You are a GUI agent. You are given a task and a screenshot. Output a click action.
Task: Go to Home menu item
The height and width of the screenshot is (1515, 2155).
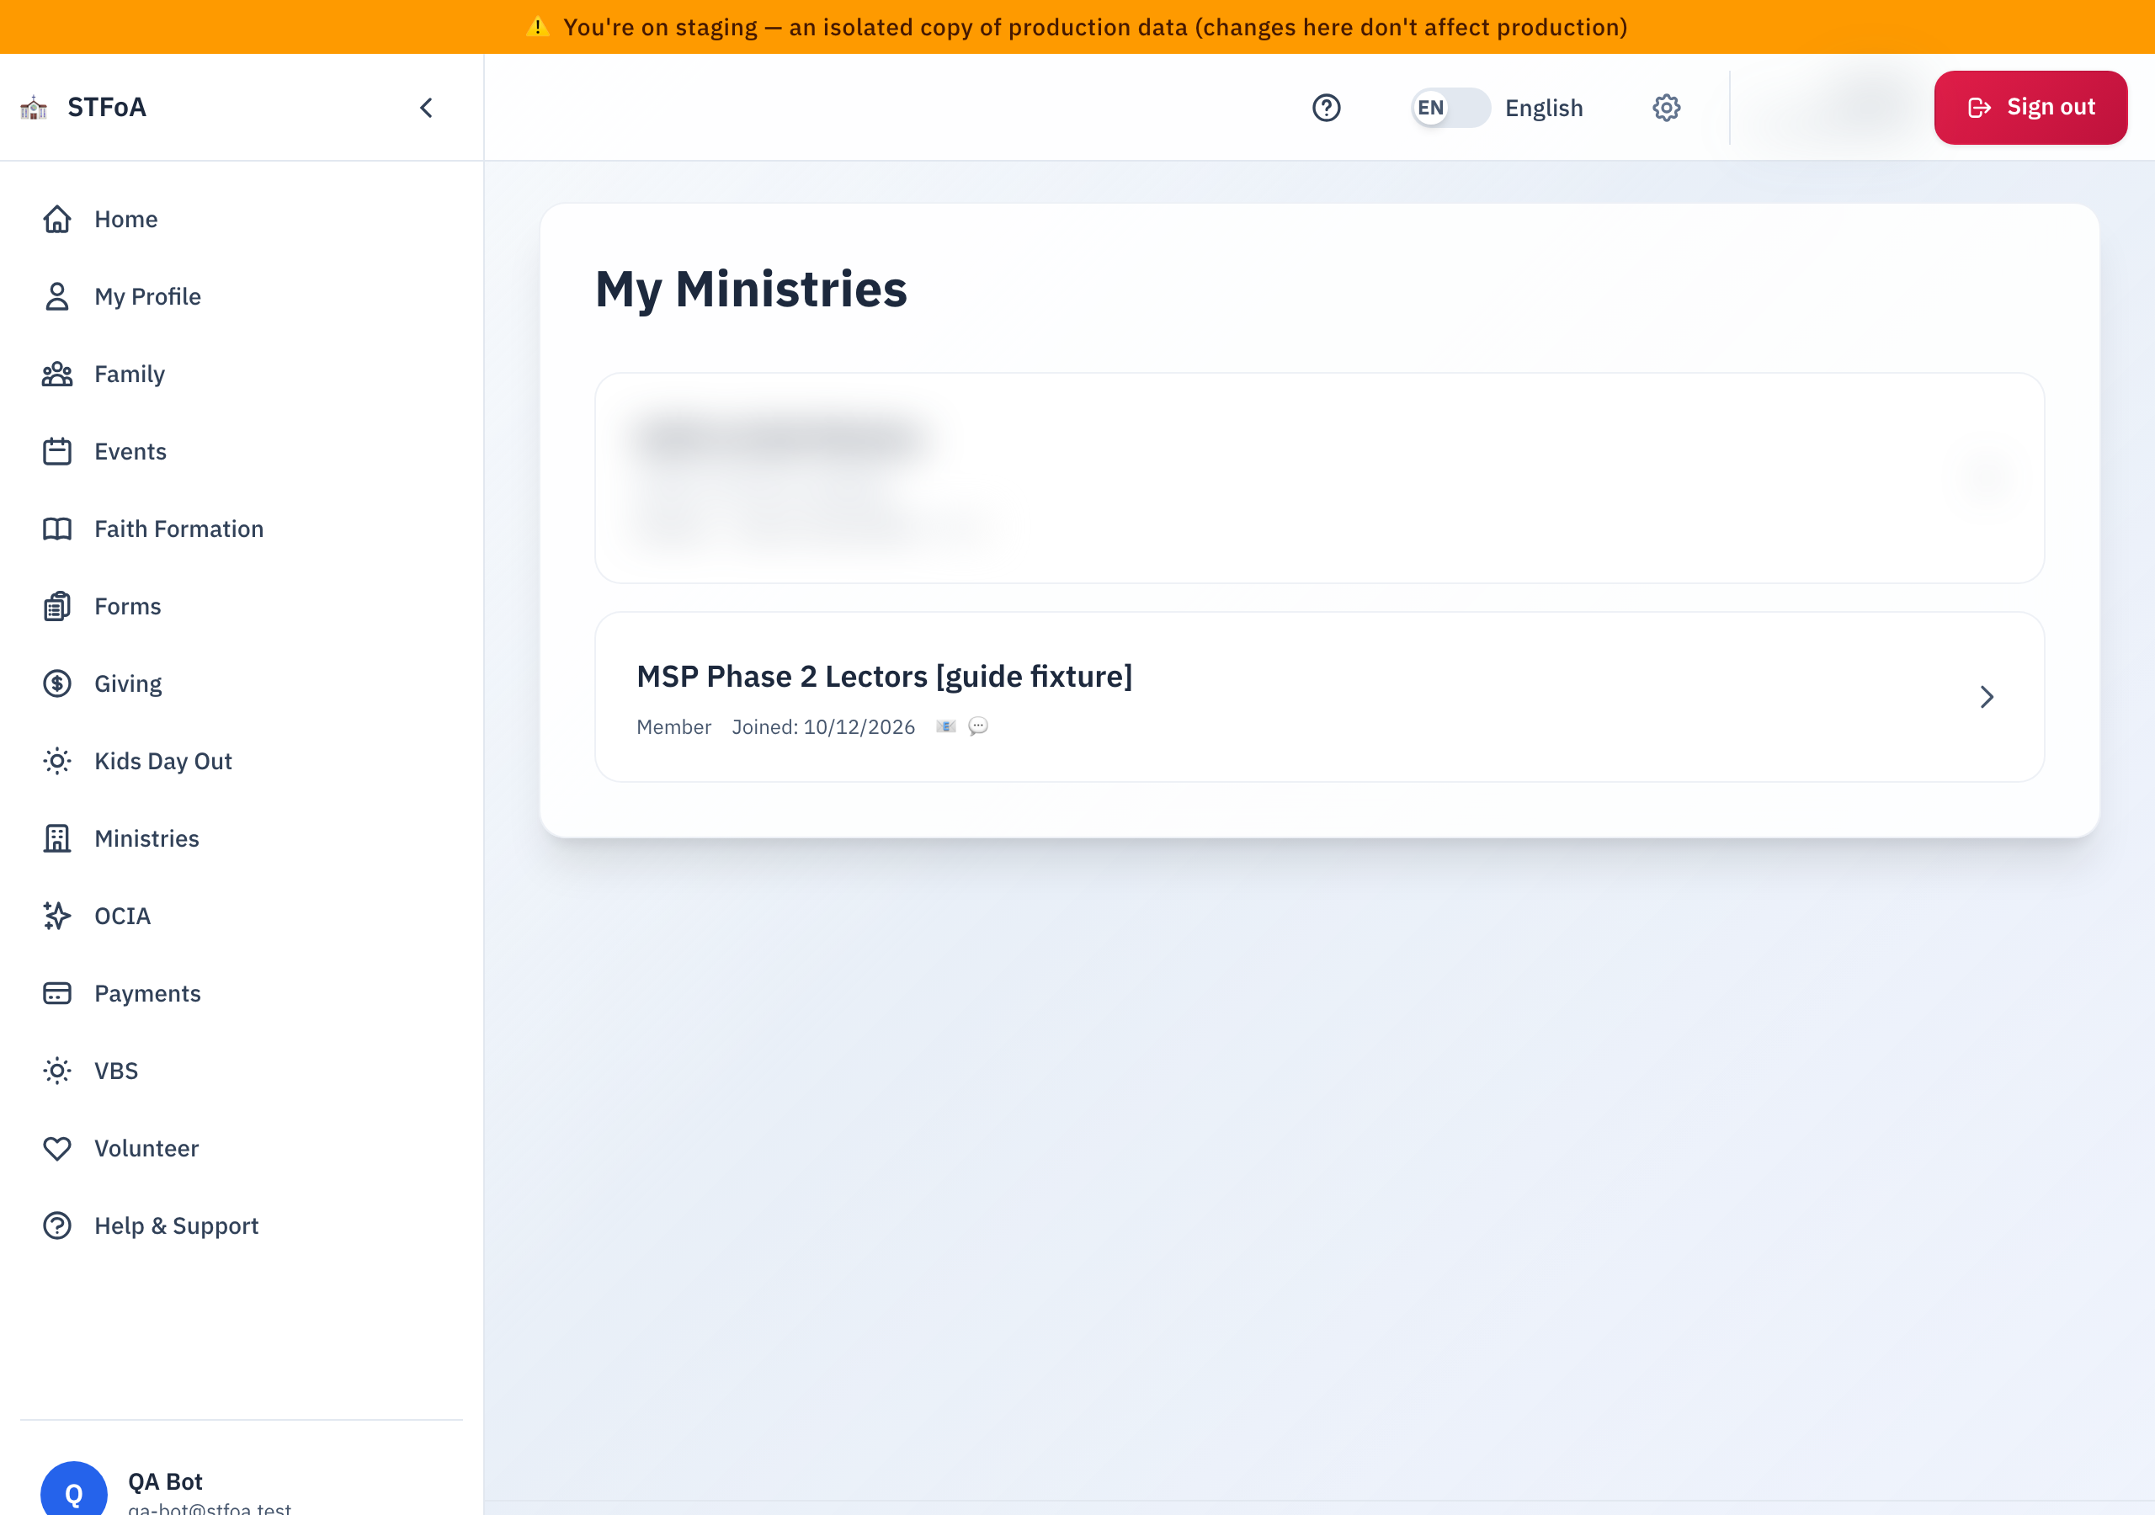pos(242,219)
